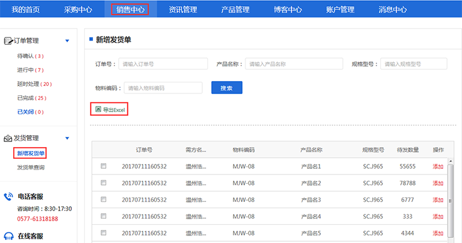The height and width of the screenshot is (243, 462).
Task: Open the 资讯管理 tab
Action: (x=183, y=9)
